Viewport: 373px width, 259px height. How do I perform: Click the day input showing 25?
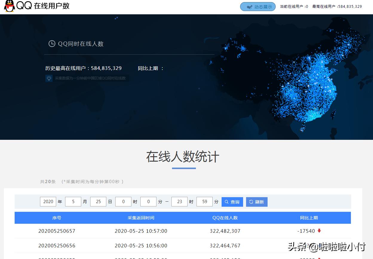point(98,201)
